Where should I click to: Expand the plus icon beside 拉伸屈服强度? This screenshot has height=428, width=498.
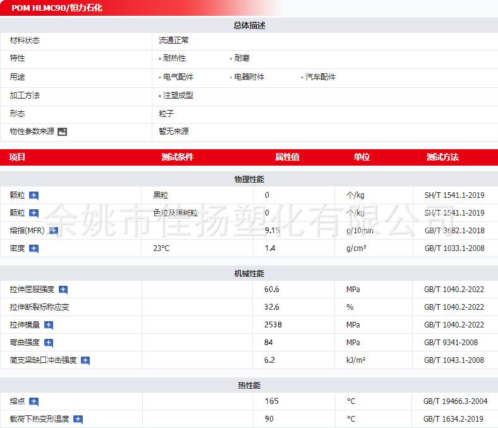(63, 290)
